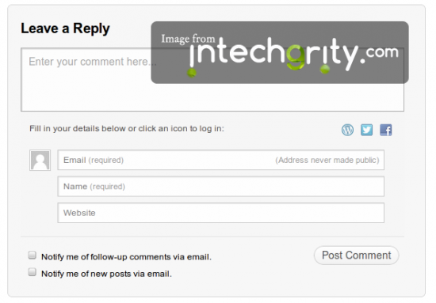
Task: Click the Post Comment button
Action: 356,256
